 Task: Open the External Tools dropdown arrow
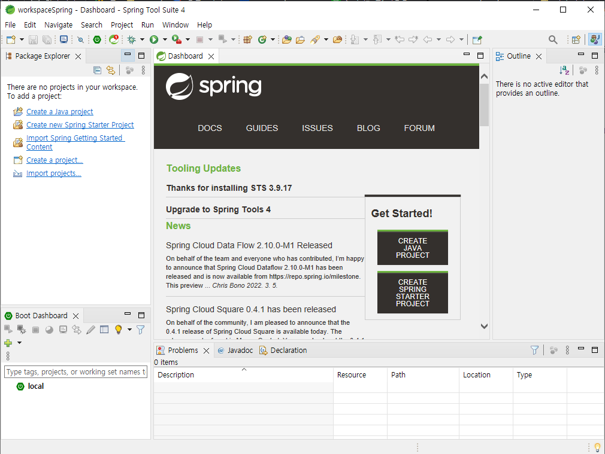pyautogui.click(x=188, y=39)
